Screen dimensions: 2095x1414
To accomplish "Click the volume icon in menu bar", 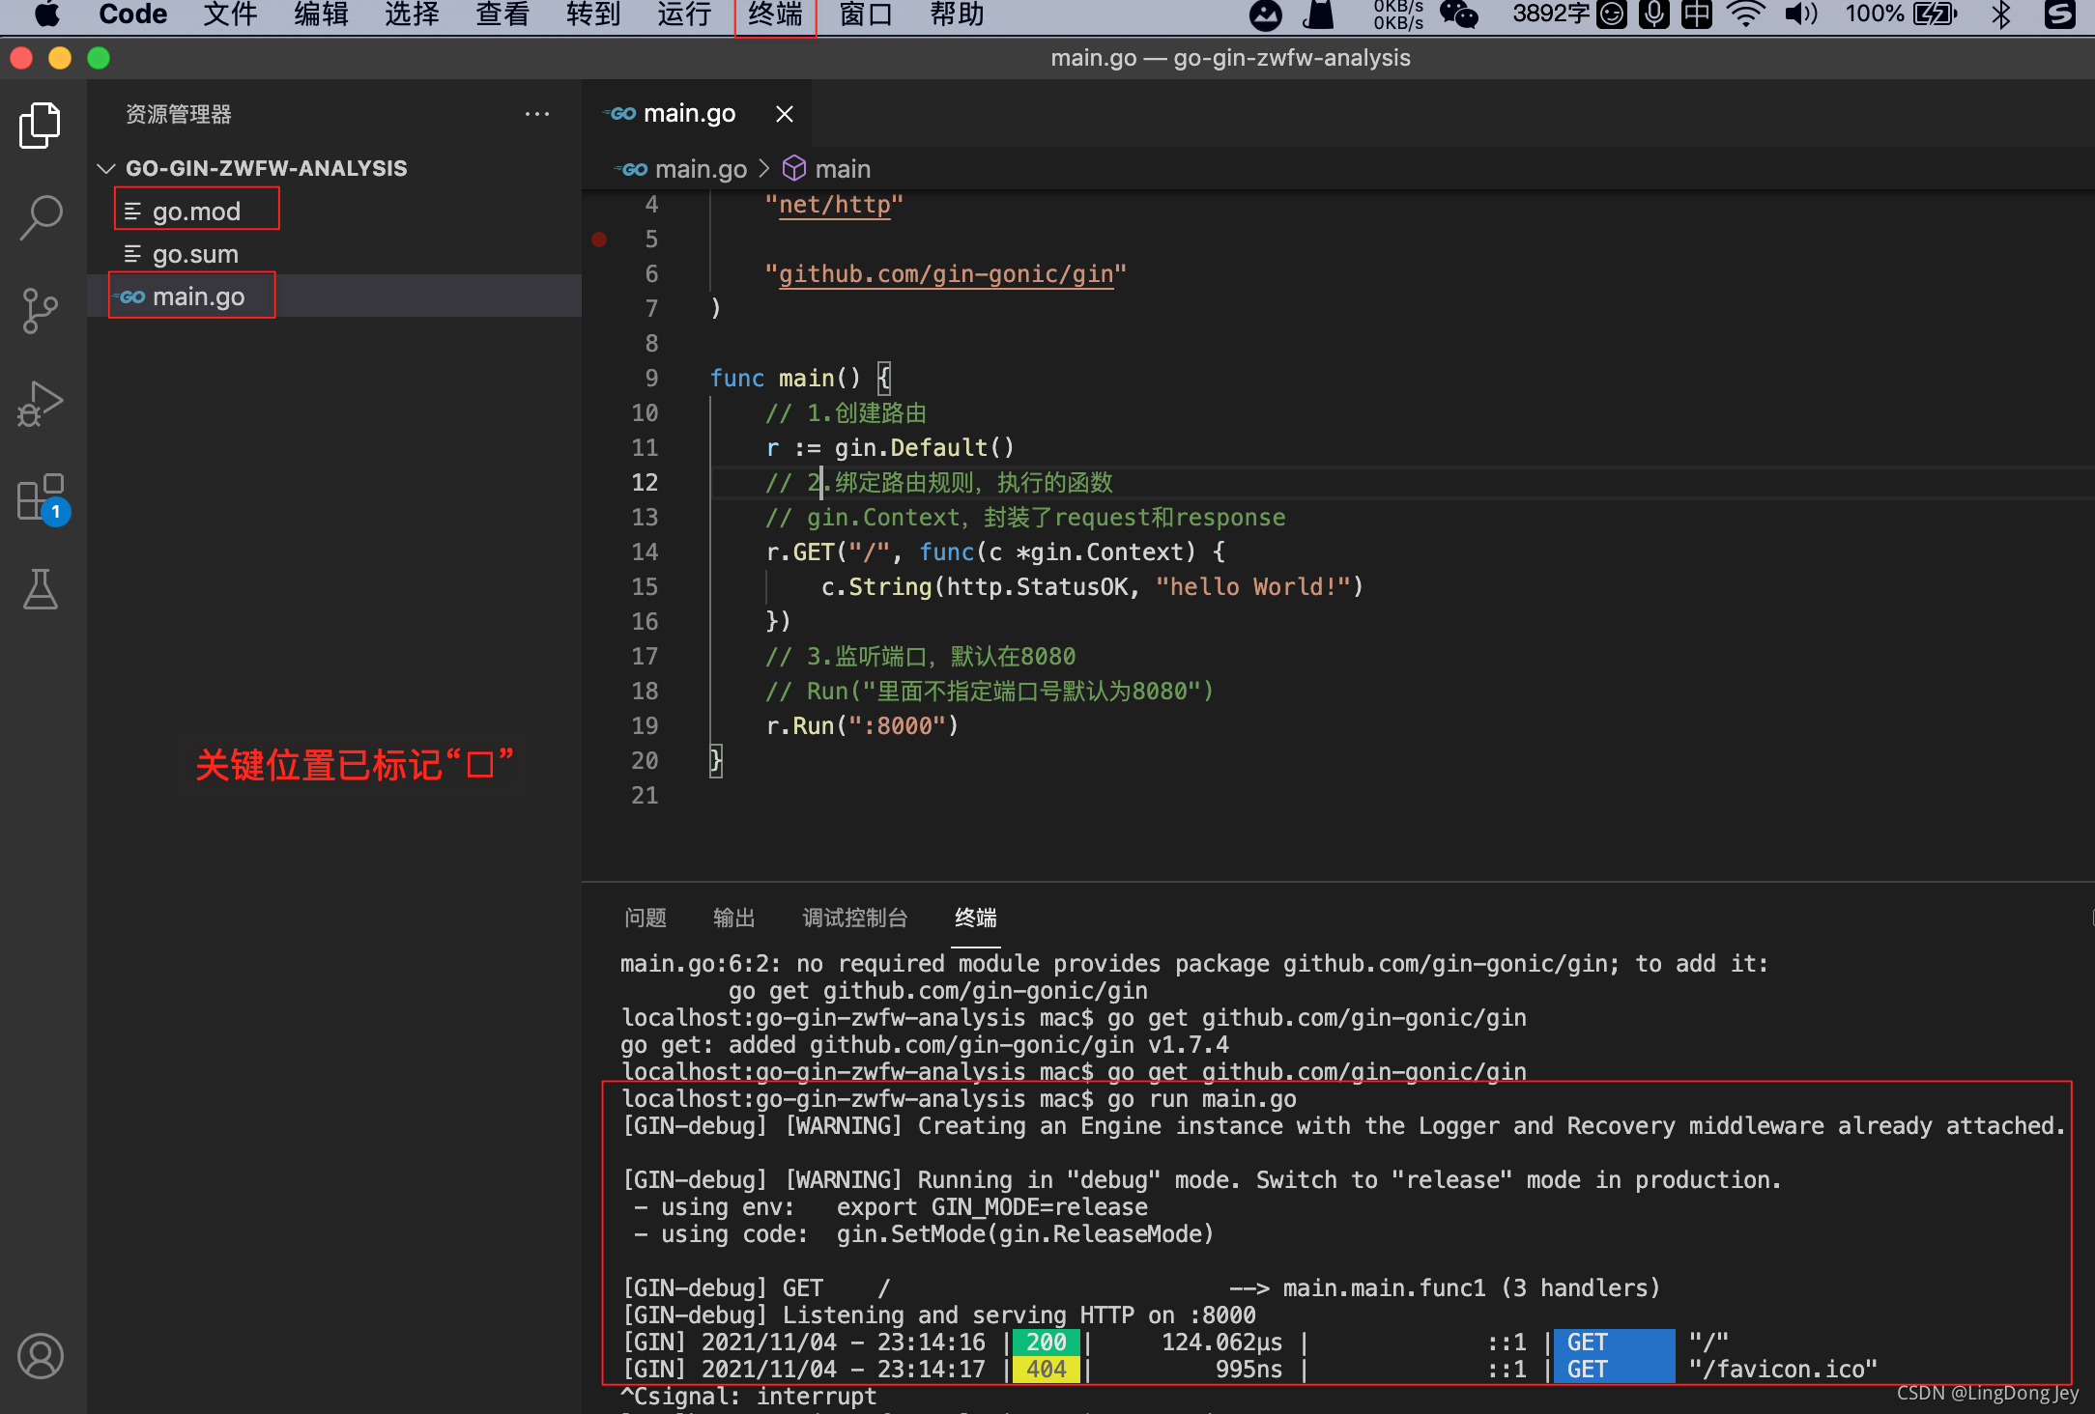I will coord(1799,14).
